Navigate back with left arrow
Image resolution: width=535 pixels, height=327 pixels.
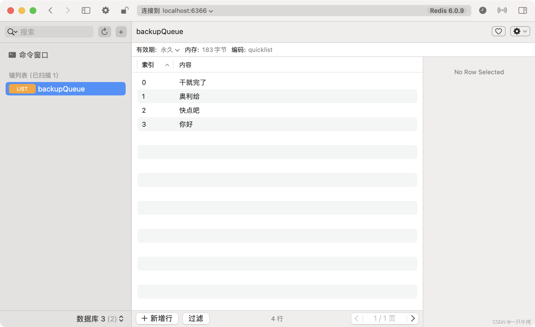point(51,11)
